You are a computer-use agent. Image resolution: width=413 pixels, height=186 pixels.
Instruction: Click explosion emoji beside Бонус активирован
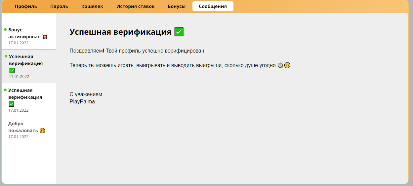[x=45, y=37]
